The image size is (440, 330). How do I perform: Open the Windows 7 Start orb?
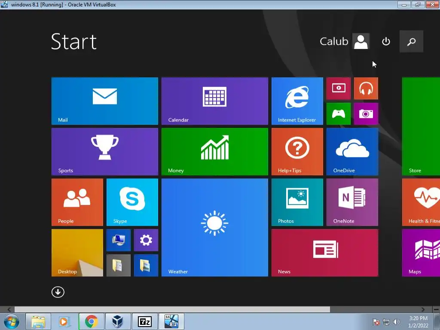point(12,321)
